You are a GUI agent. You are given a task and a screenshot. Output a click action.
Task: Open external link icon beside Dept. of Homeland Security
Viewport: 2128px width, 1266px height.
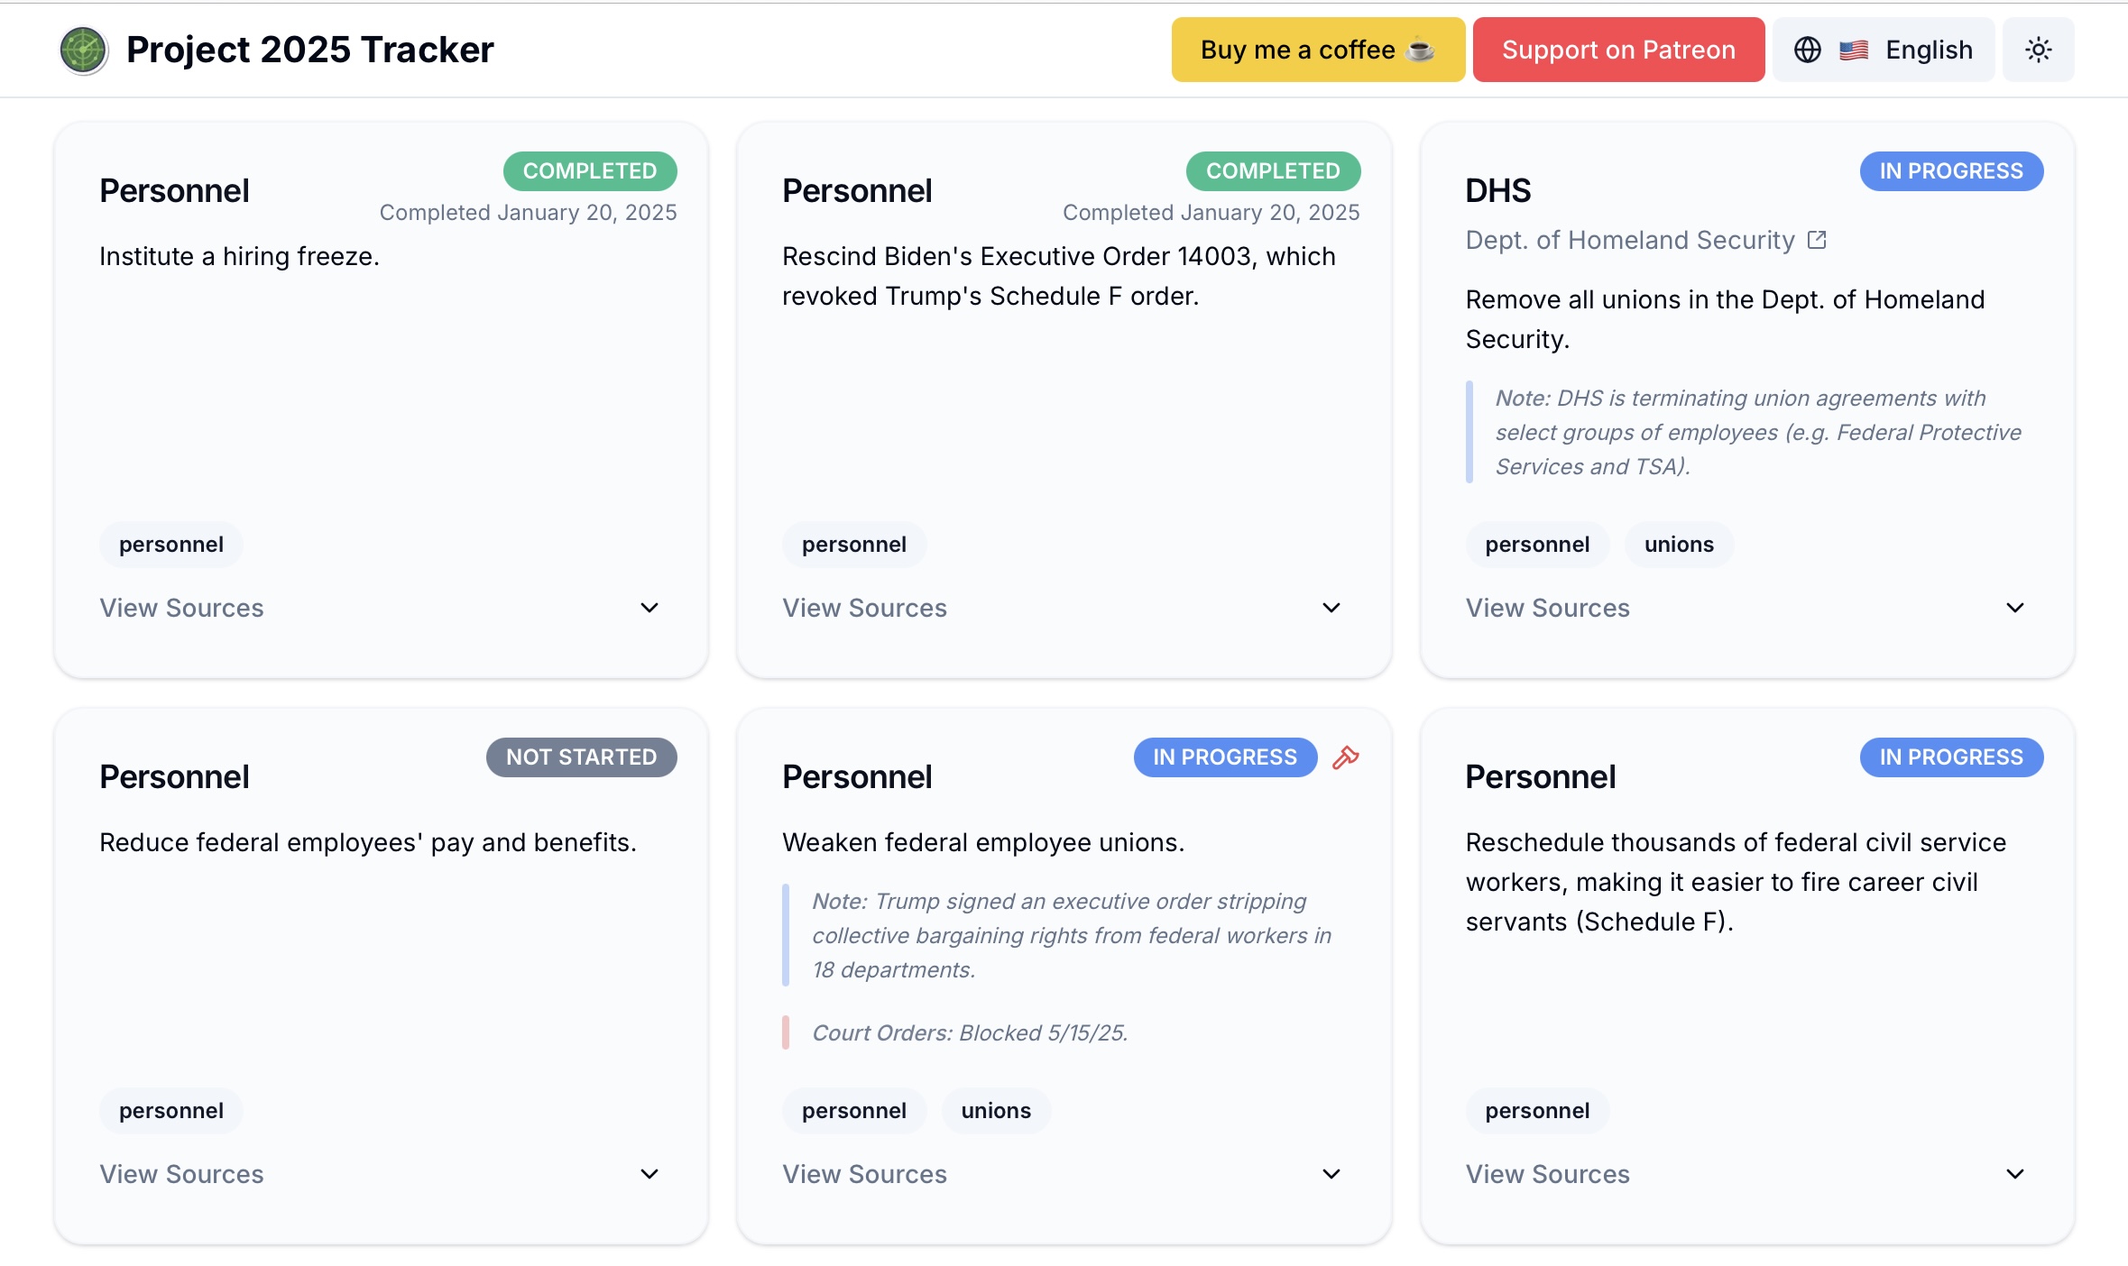(1817, 240)
